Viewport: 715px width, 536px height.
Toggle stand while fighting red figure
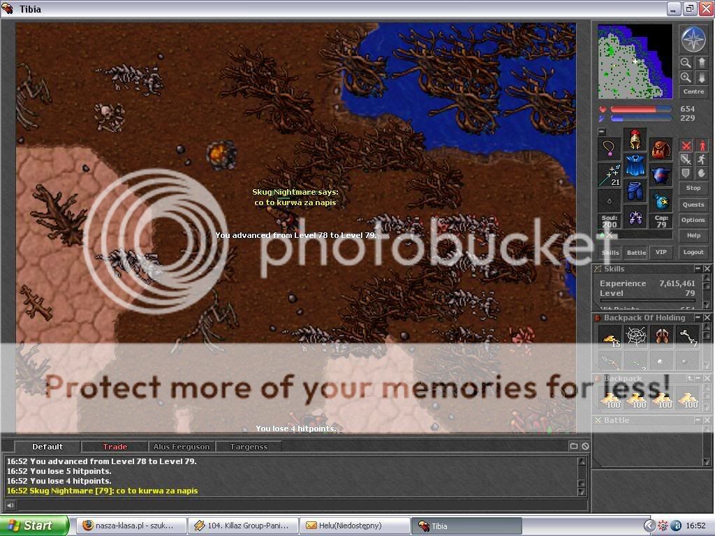[701, 146]
